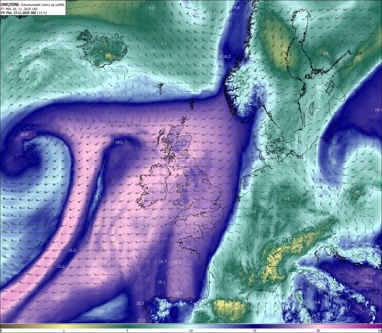The image size is (382, 333).
Task: Click the 22.5 value label
Action: [x=372, y=313]
